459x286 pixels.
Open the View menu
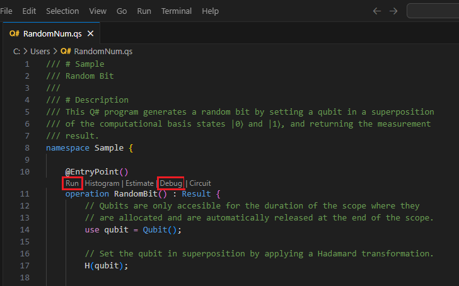[98, 11]
